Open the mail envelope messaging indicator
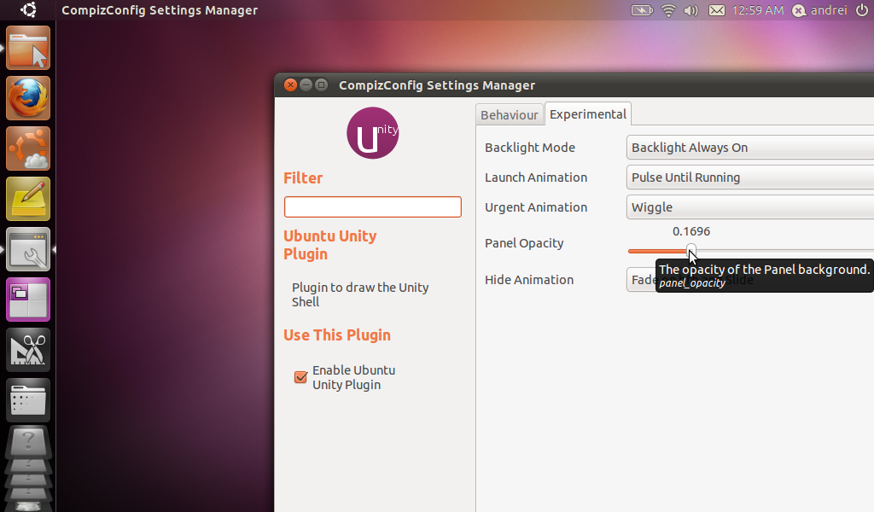 tap(717, 10)
